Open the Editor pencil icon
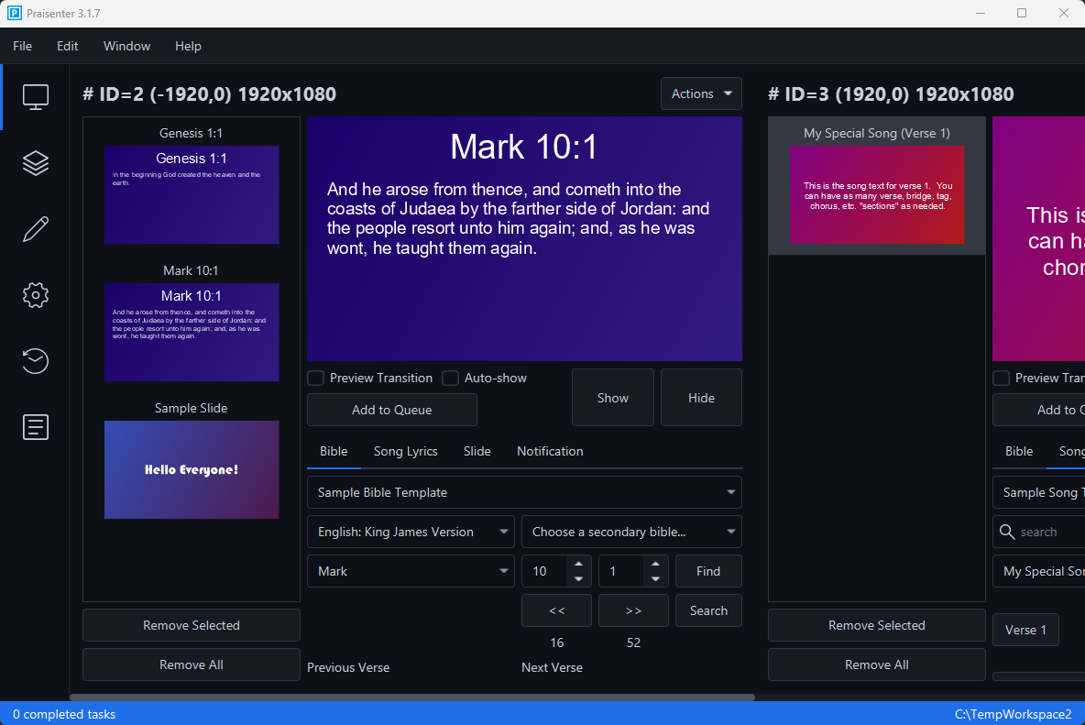 coord(36,229)
